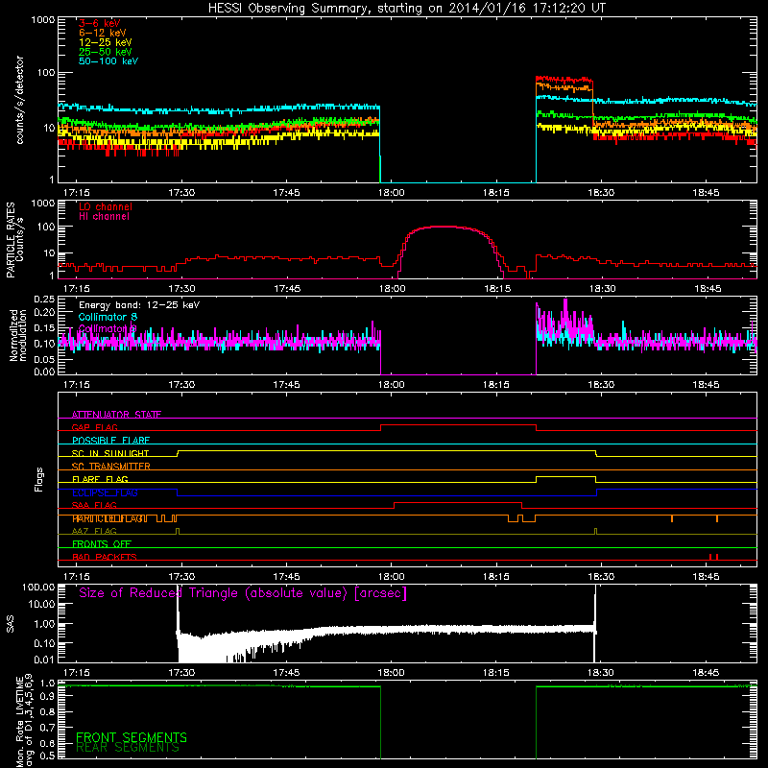Click the LO channel legend label
The height and width of the screenshot is (768, 768).
[106, 206]
